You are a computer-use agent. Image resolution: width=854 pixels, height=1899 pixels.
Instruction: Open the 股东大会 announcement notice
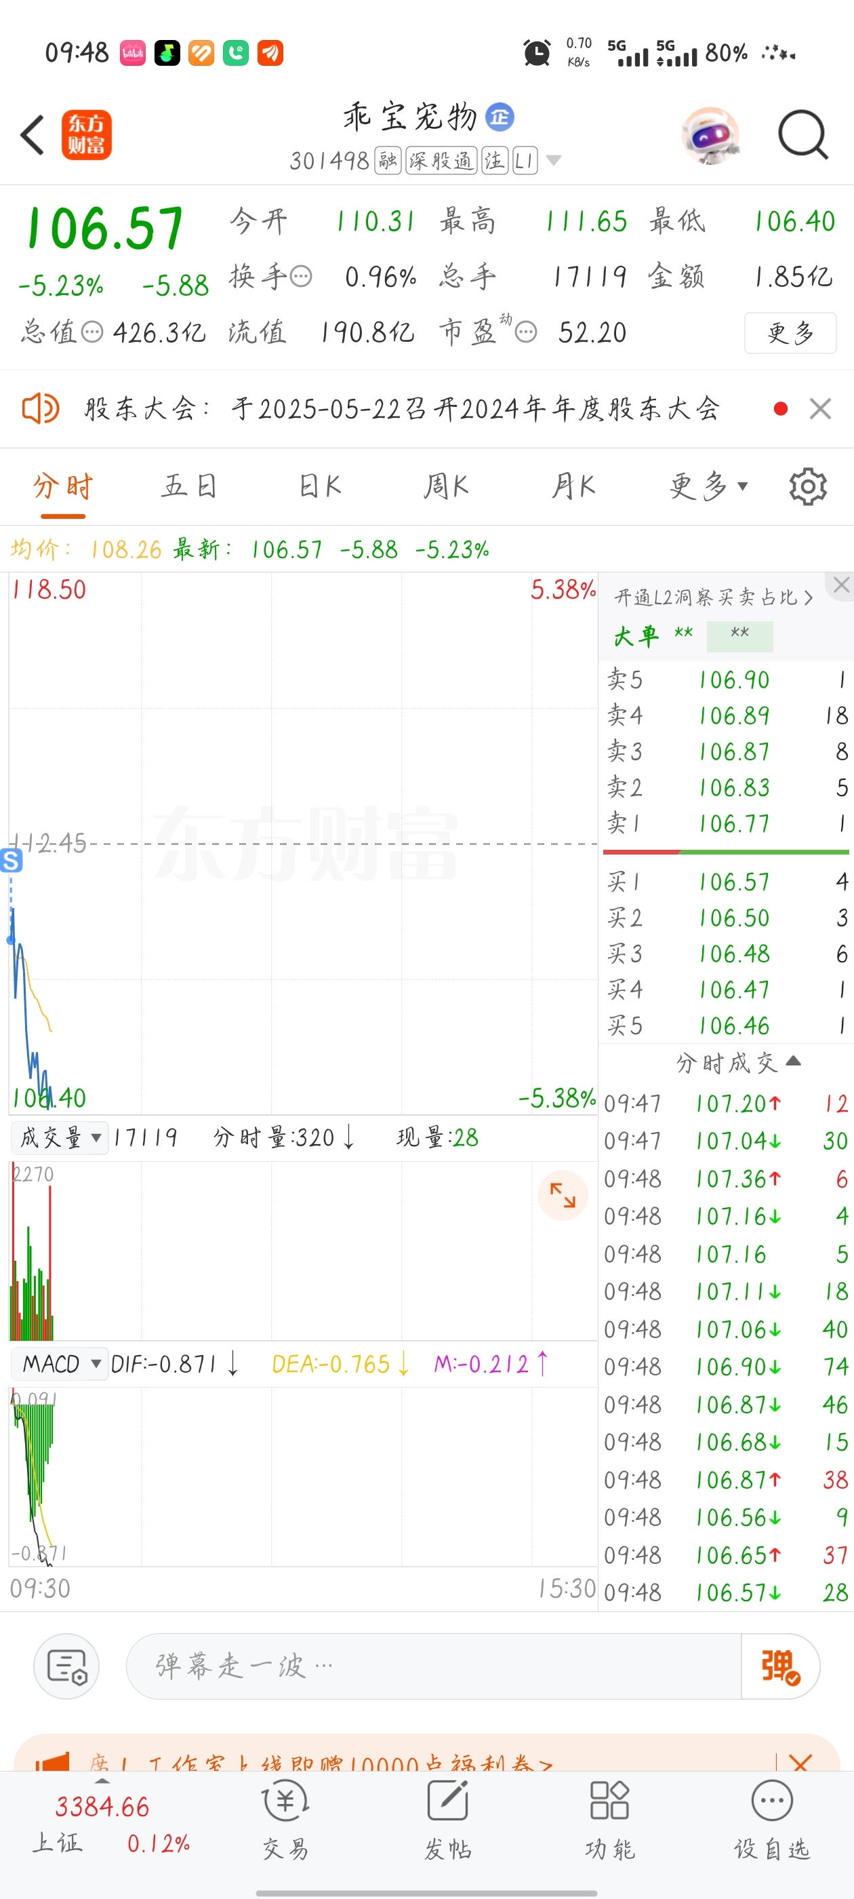(x=401, y=408)
